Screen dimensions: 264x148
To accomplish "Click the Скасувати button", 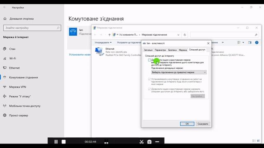I will (203, 124).
